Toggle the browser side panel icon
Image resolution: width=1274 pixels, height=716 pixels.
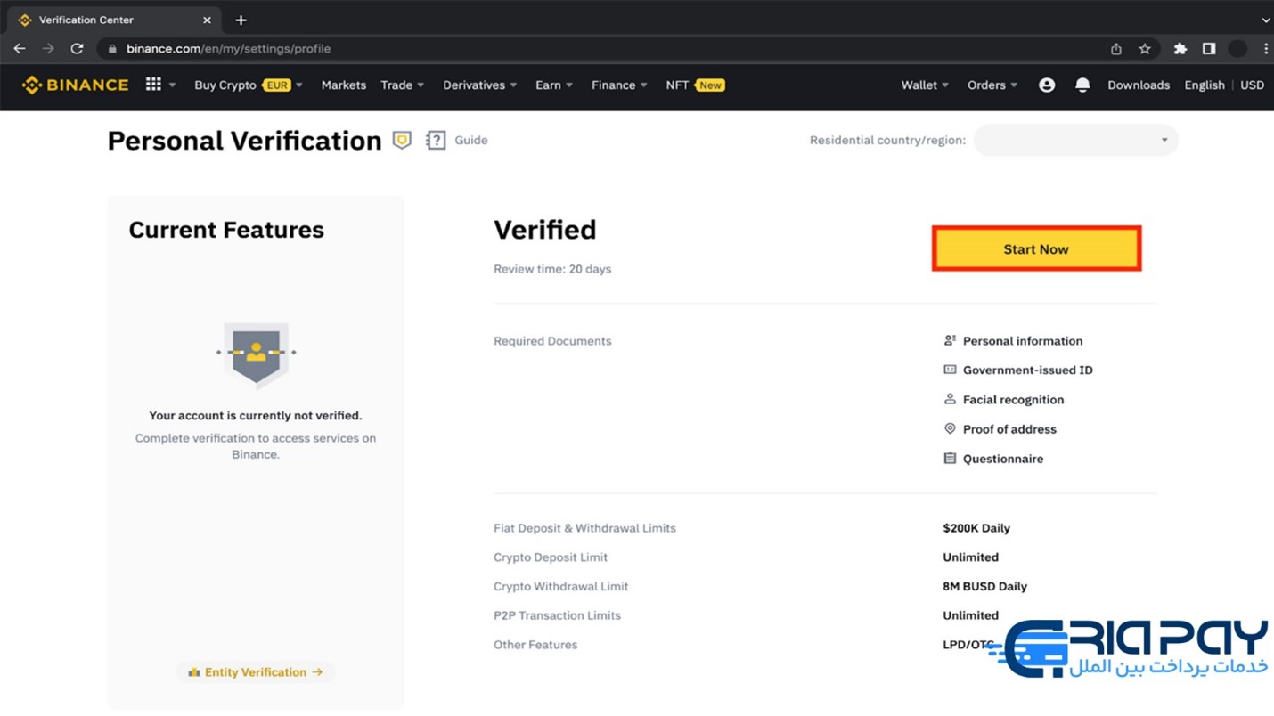tap(1209, 49)
